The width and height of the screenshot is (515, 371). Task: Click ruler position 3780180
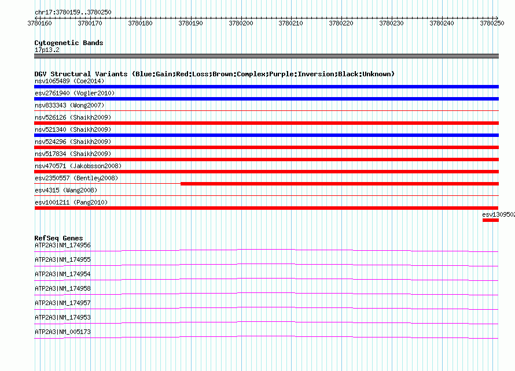pyautogui.click(x=140, y=23)
